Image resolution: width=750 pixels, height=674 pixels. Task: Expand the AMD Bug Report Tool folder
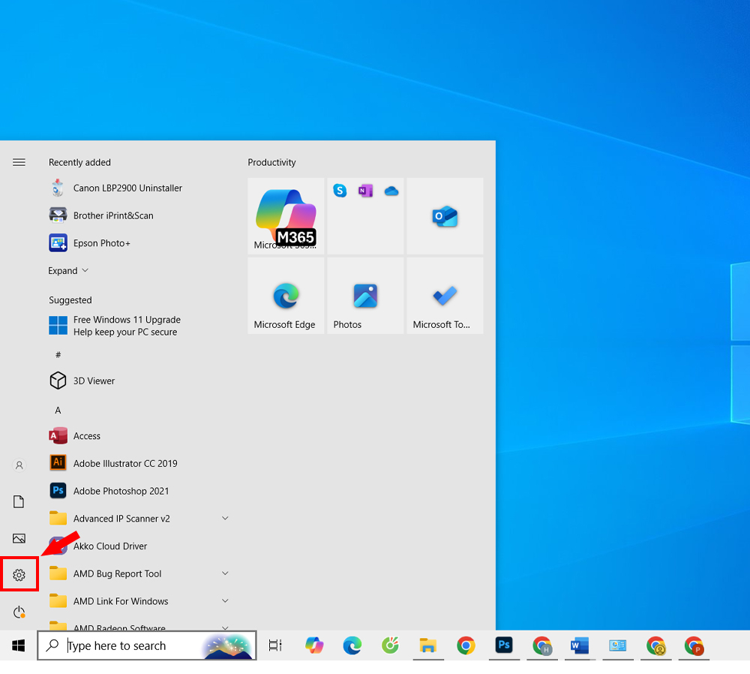click(x=225, y=573)
